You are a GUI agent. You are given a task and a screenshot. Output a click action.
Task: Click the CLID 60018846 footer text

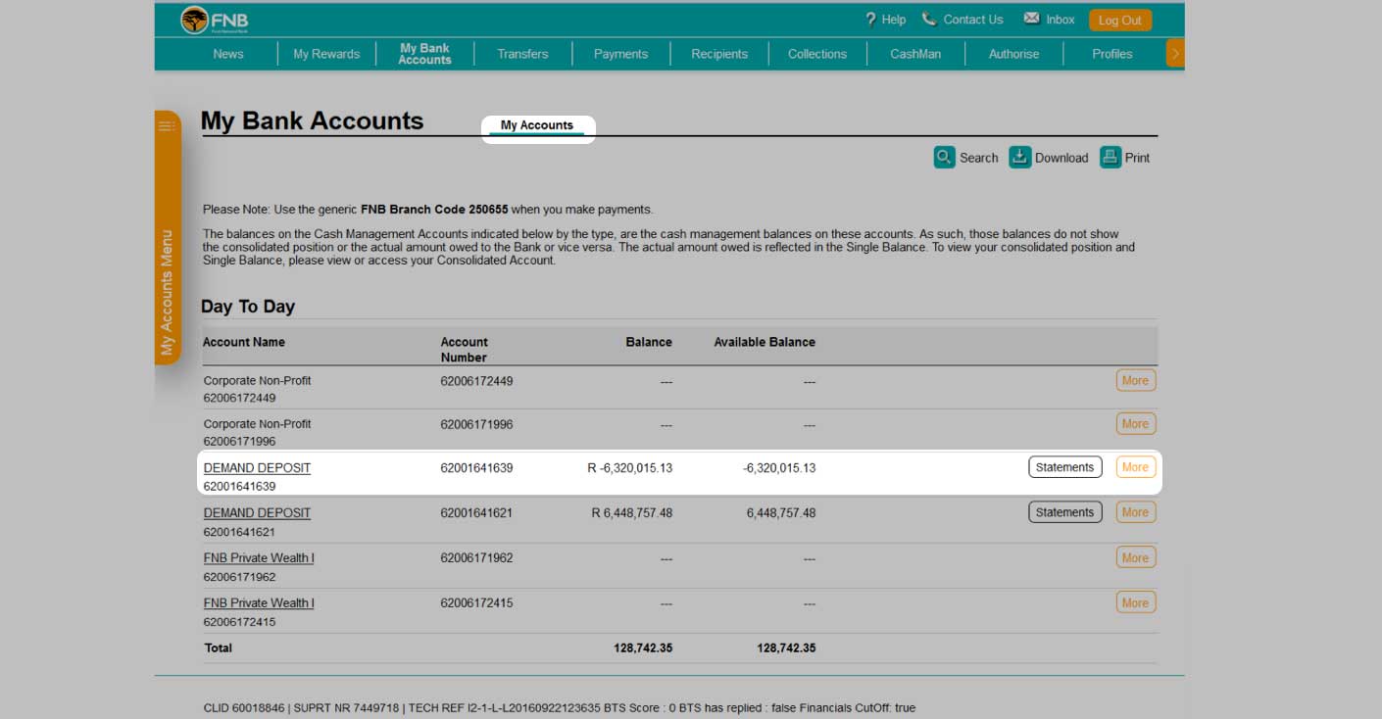244,708
